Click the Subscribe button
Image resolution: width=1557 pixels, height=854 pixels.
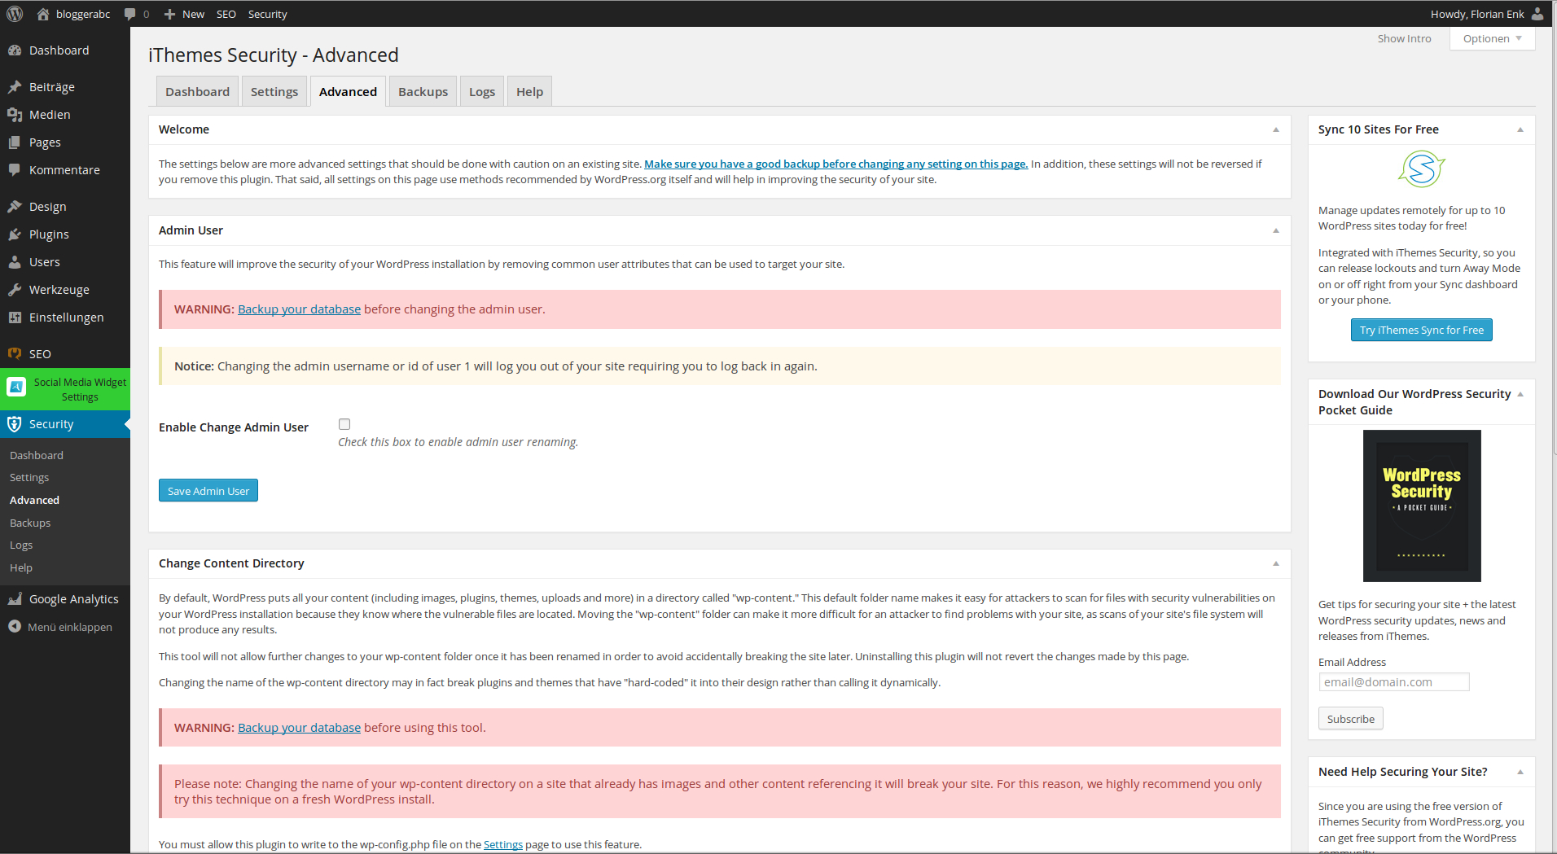[1351, 719]
